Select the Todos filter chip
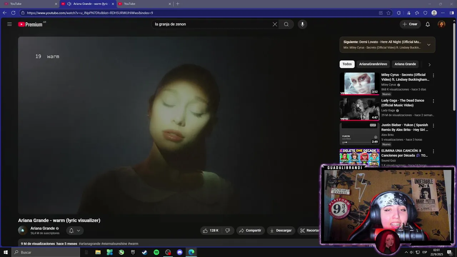This screenshot has width=457, height=257. [x=347, y=64]
